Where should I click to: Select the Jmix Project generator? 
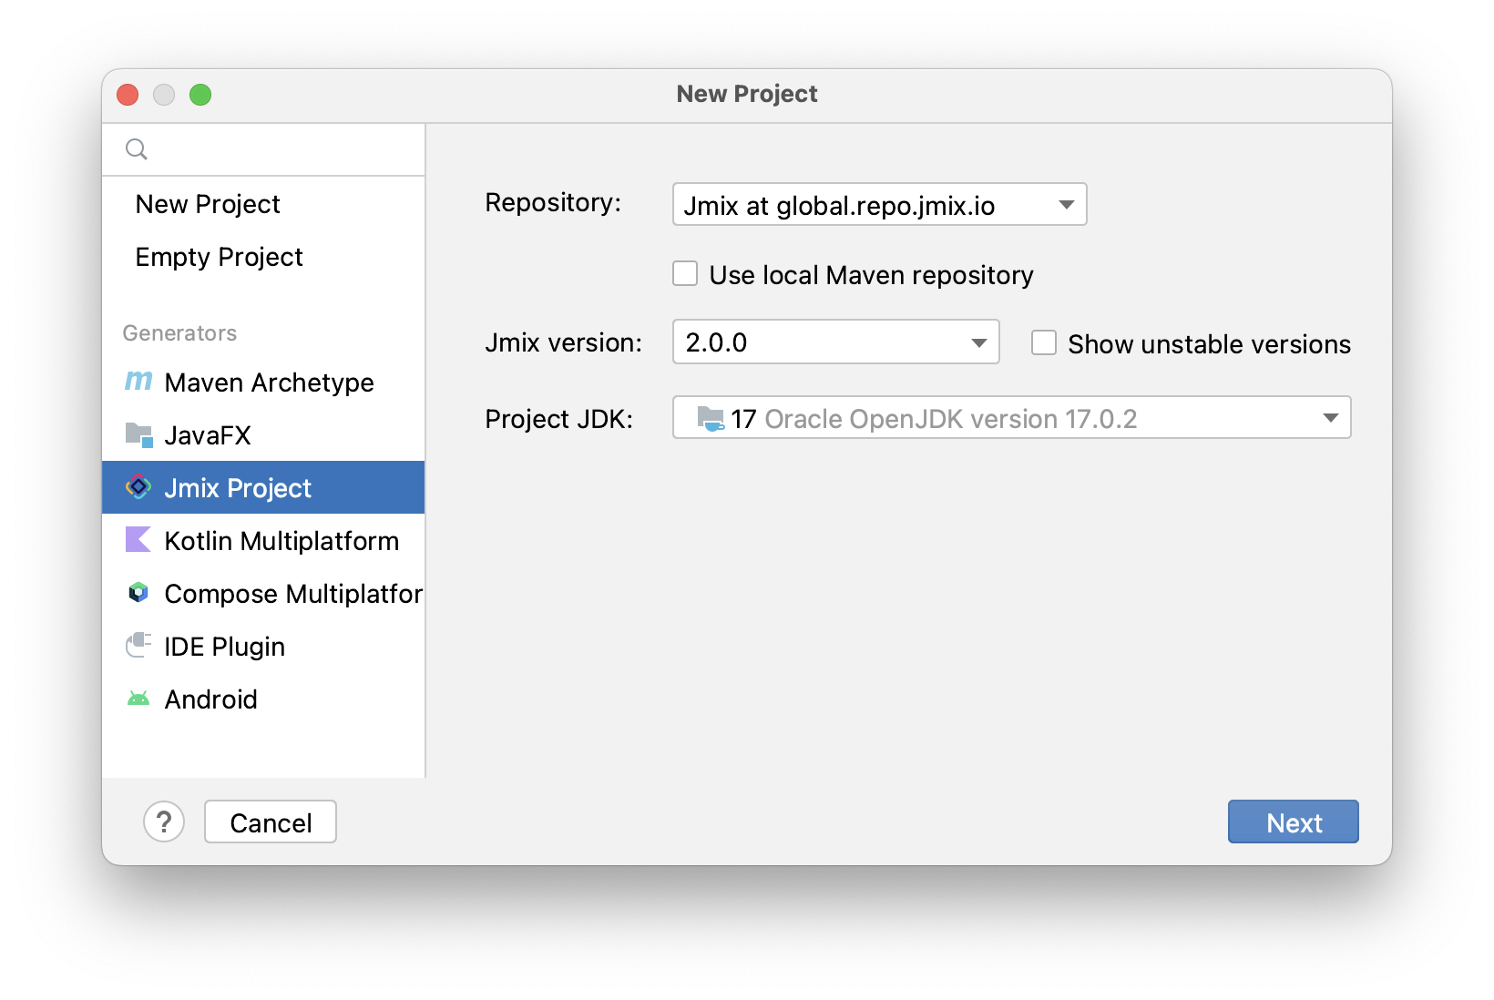(263, 487)
